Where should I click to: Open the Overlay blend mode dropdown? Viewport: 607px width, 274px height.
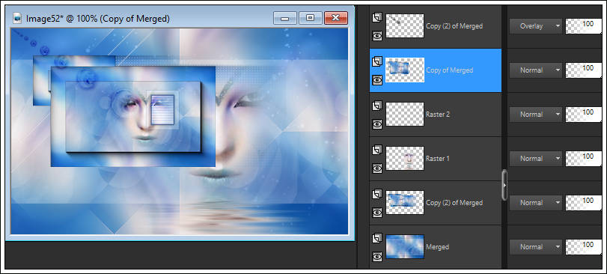[x=535, y=26]
